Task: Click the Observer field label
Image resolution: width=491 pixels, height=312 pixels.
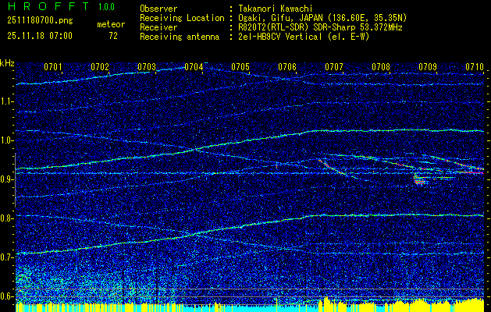Action: [158, 9]
